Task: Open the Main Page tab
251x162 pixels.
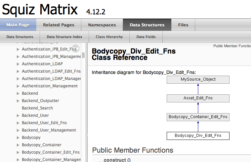Action: [18, 25]
